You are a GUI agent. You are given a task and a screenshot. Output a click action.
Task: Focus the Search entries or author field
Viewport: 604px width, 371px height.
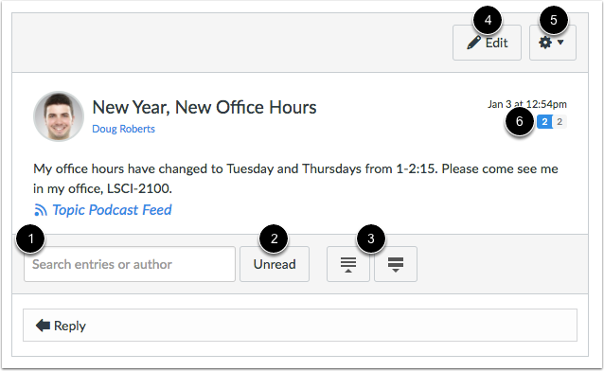coord(130,264)
